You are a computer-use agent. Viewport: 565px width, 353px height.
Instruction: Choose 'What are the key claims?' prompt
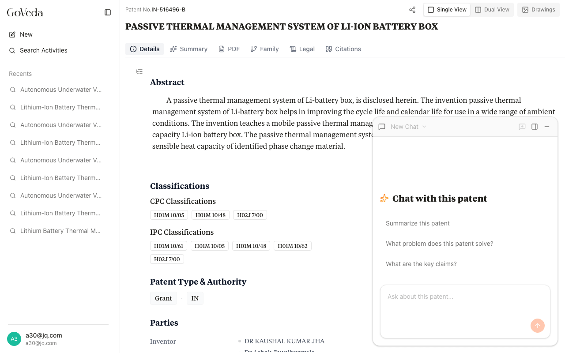click(x=421, y=264)
